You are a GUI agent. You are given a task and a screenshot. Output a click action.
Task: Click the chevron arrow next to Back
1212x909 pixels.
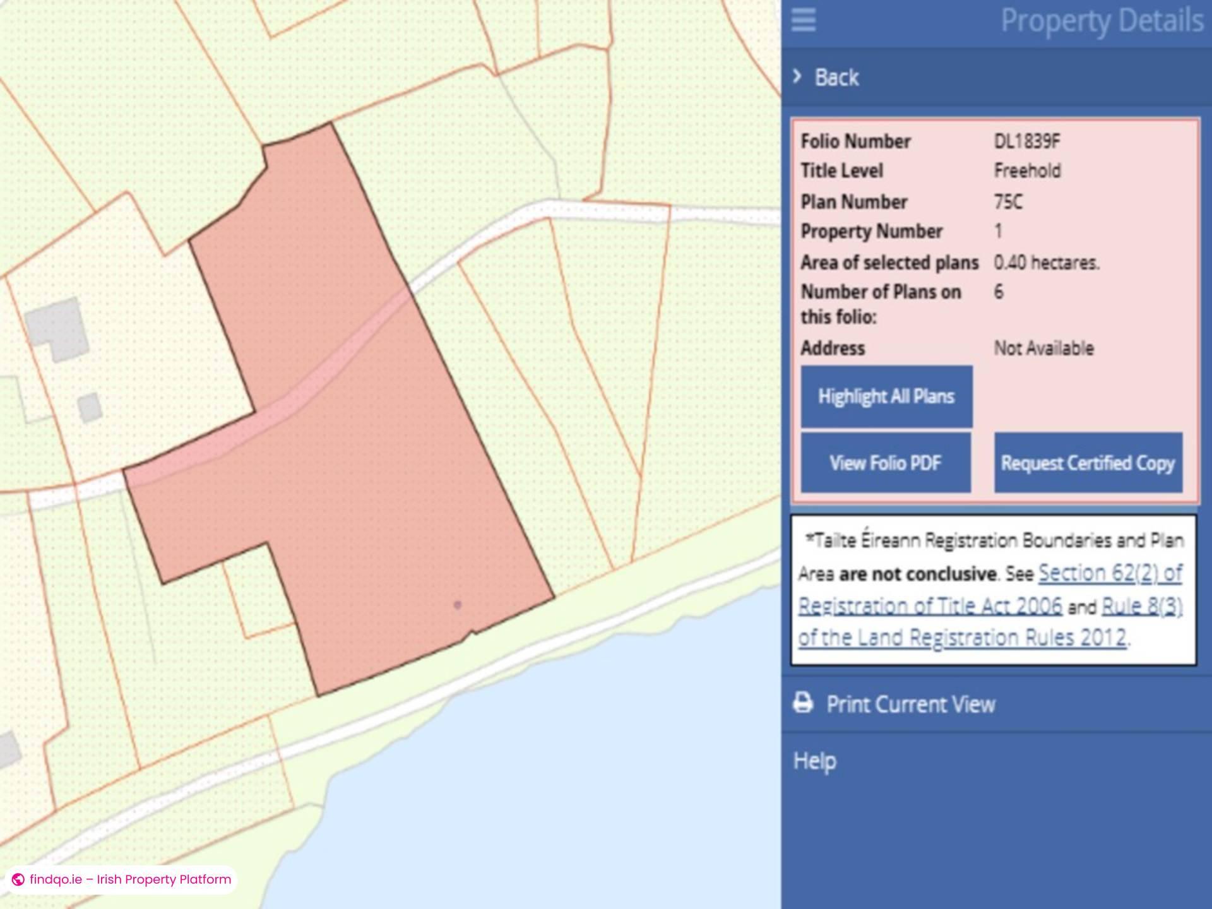(x=797, y=77)
